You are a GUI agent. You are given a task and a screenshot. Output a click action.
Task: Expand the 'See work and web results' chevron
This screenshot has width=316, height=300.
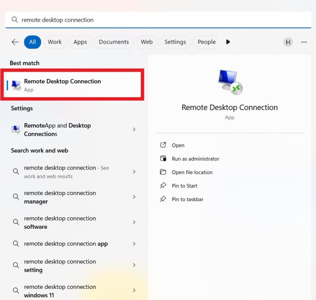coord(134,172)
